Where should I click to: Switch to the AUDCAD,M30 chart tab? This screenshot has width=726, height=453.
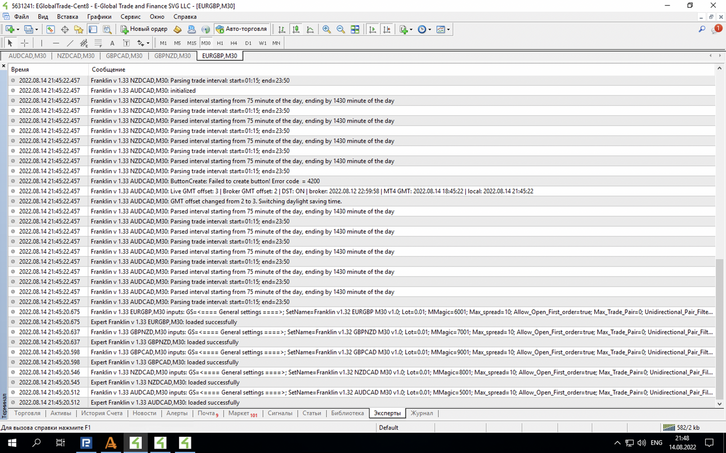click(27, 56)
